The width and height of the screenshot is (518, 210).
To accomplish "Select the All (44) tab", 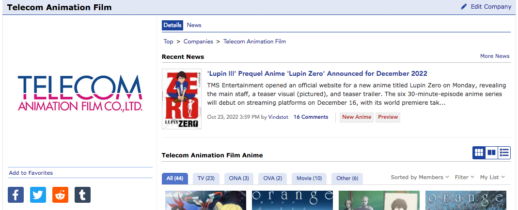I will pos(175,179).
